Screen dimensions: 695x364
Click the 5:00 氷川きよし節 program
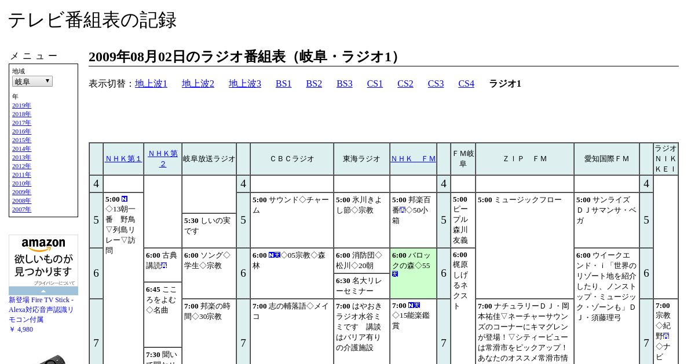click(x=361, y=220)
